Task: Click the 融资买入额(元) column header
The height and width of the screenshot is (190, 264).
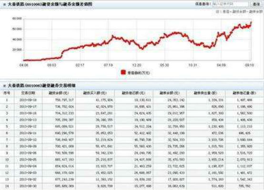Action: coord(95,93)
